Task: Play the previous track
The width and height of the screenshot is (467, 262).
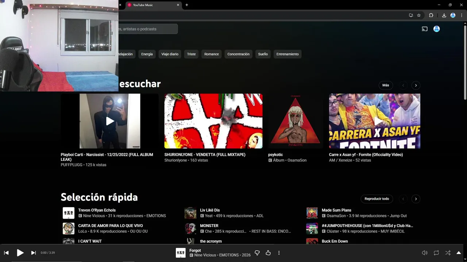Action: click(x=6, y=253)
